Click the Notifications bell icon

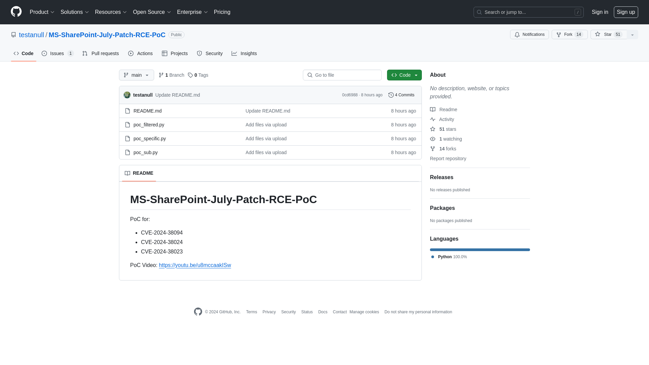point(517,34)
